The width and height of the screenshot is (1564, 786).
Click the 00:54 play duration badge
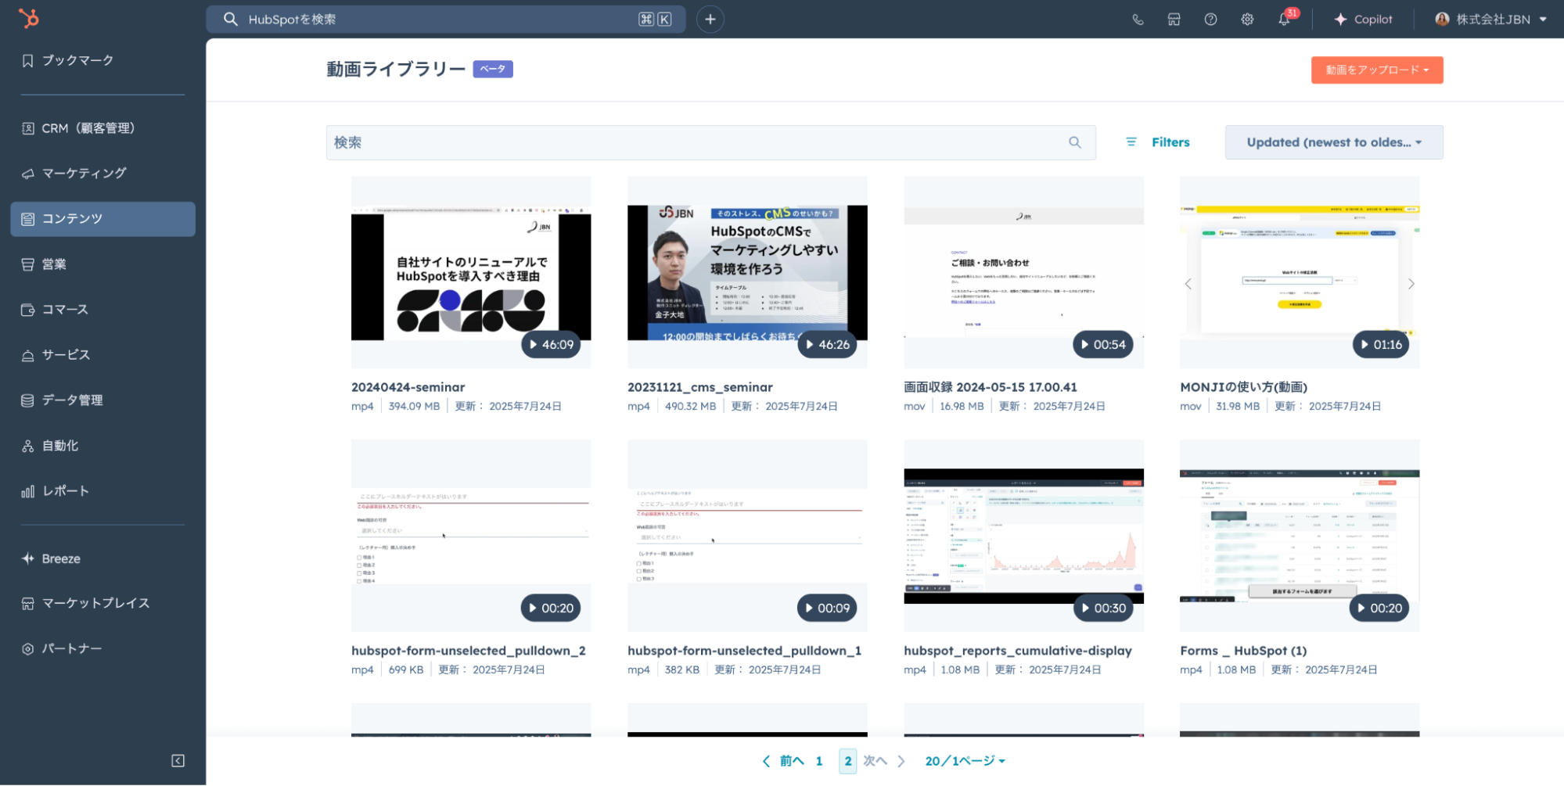point(1102,345)
